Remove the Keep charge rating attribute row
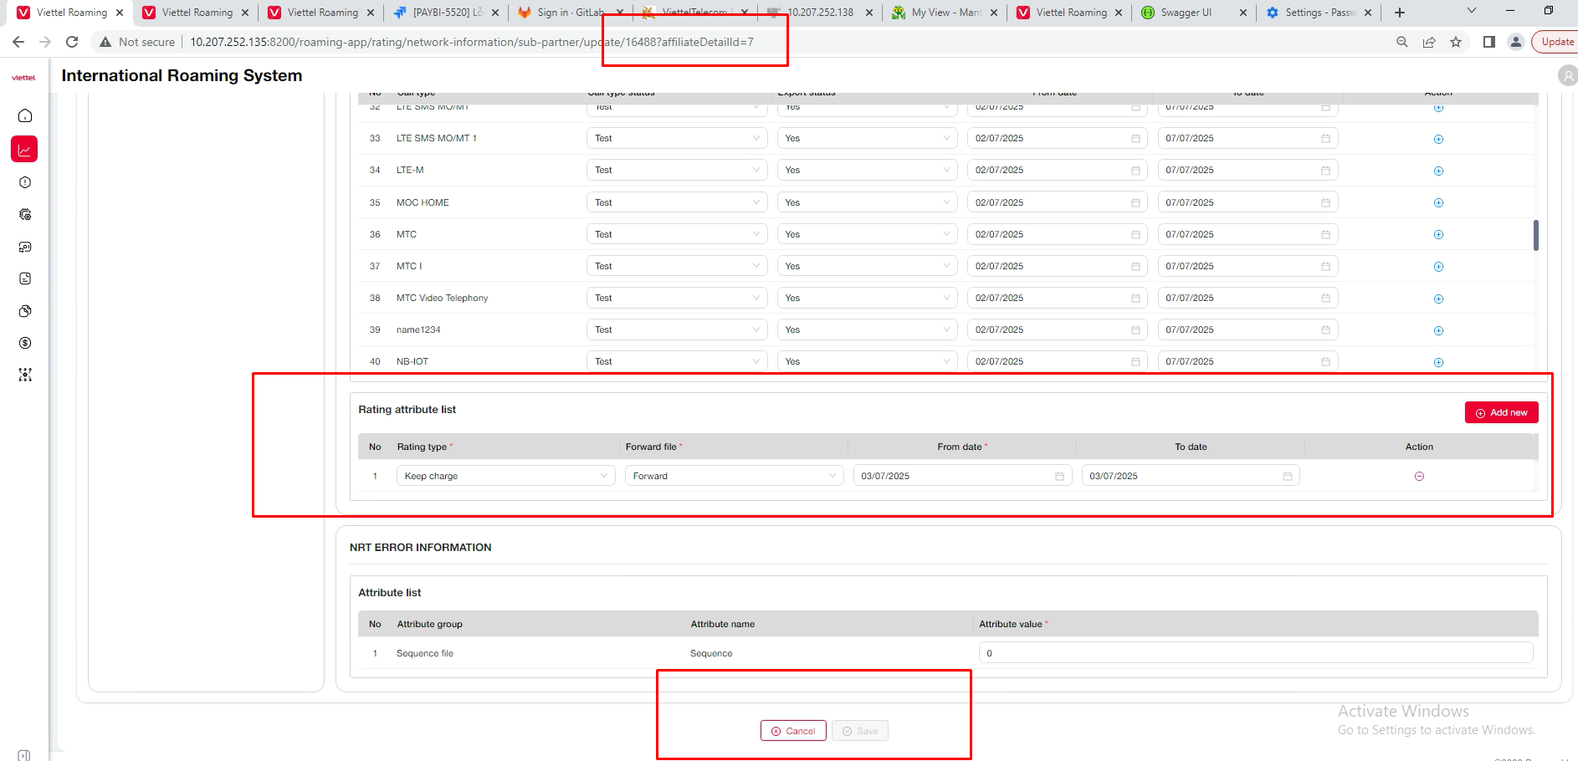This screenshot has width=1578, height=761. (x=1419, y=477)
